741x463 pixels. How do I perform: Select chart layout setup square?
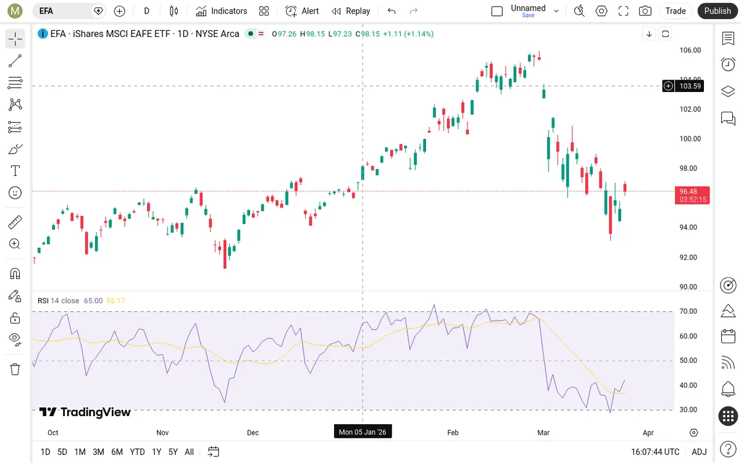point(497,11)
